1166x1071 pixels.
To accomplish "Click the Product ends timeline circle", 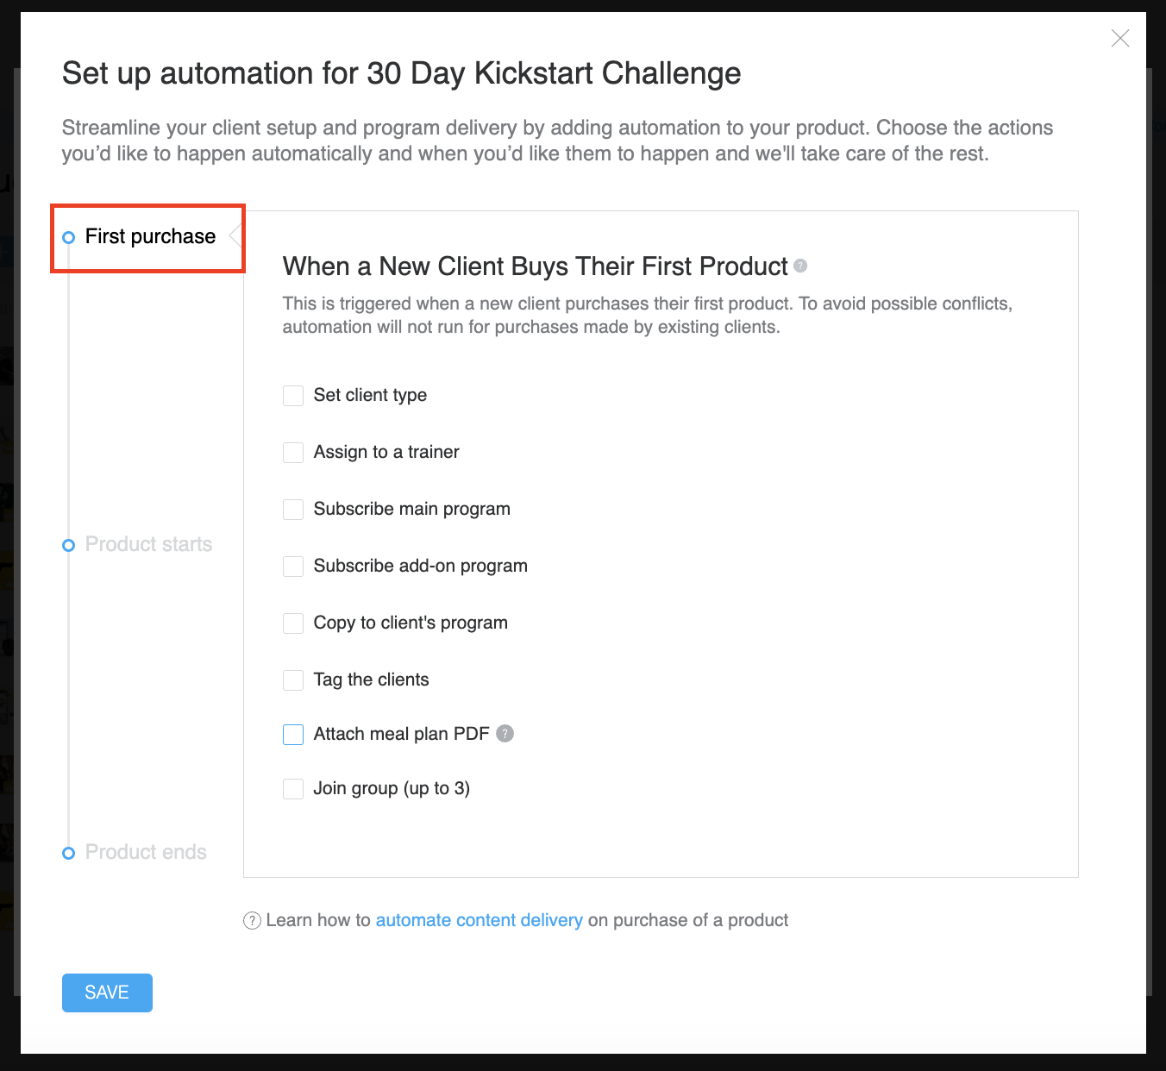I will click(69, 853).
